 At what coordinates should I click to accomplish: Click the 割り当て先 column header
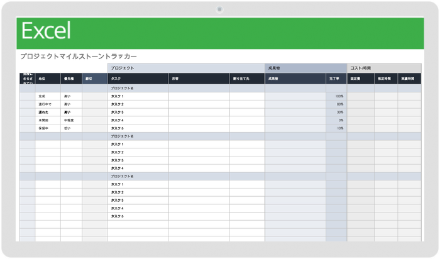pos(247,79)
